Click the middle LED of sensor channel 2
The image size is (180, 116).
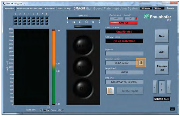[x=20, y=21]
